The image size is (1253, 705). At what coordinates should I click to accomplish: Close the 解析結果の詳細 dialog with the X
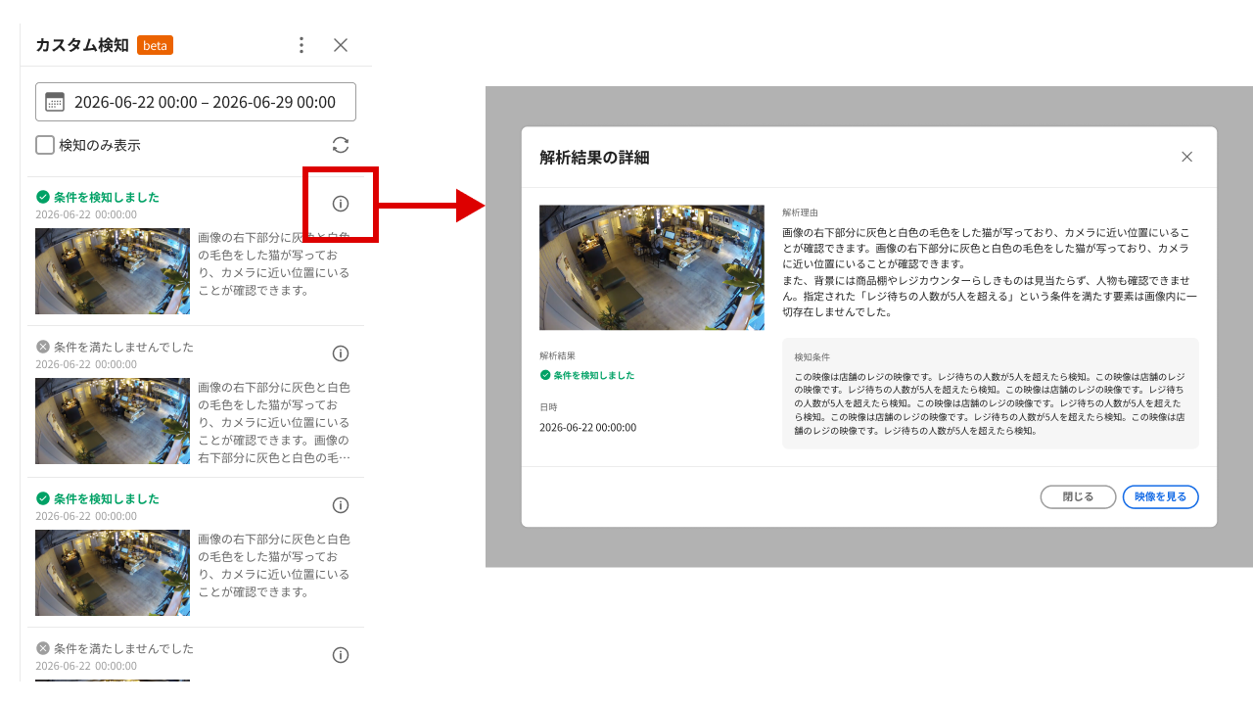[x=1187, y=157]
